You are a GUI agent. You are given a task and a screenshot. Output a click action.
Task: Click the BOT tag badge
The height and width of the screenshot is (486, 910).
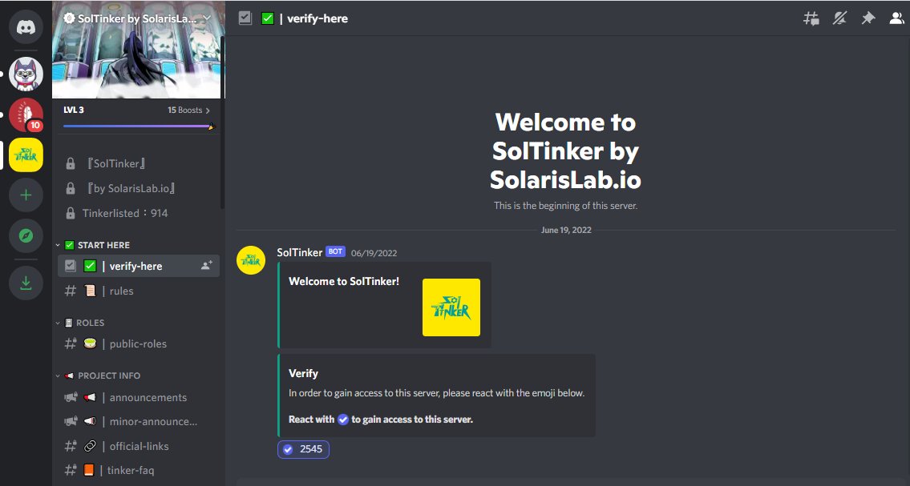point(335,251)
